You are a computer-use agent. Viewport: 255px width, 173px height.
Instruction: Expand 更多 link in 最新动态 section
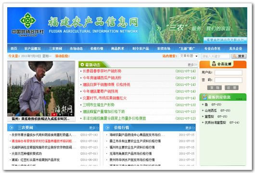coord(192,65)
